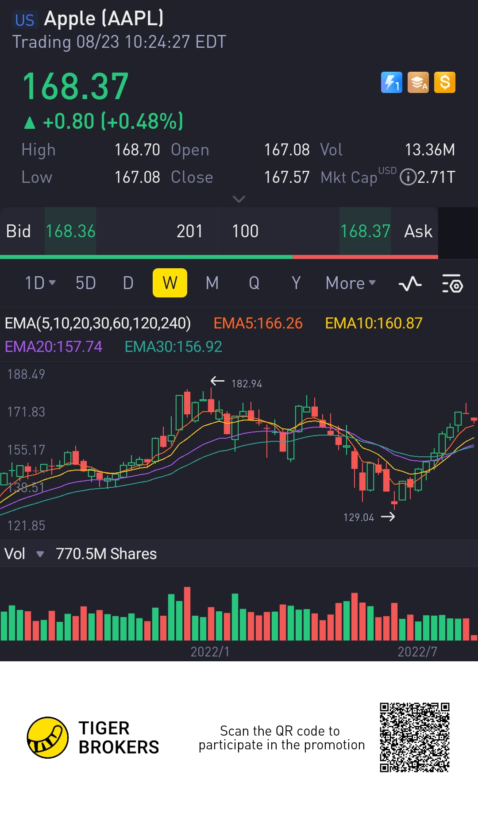
Task: Tap the 129.04 low marker on chart
Action: pos(369,517)
